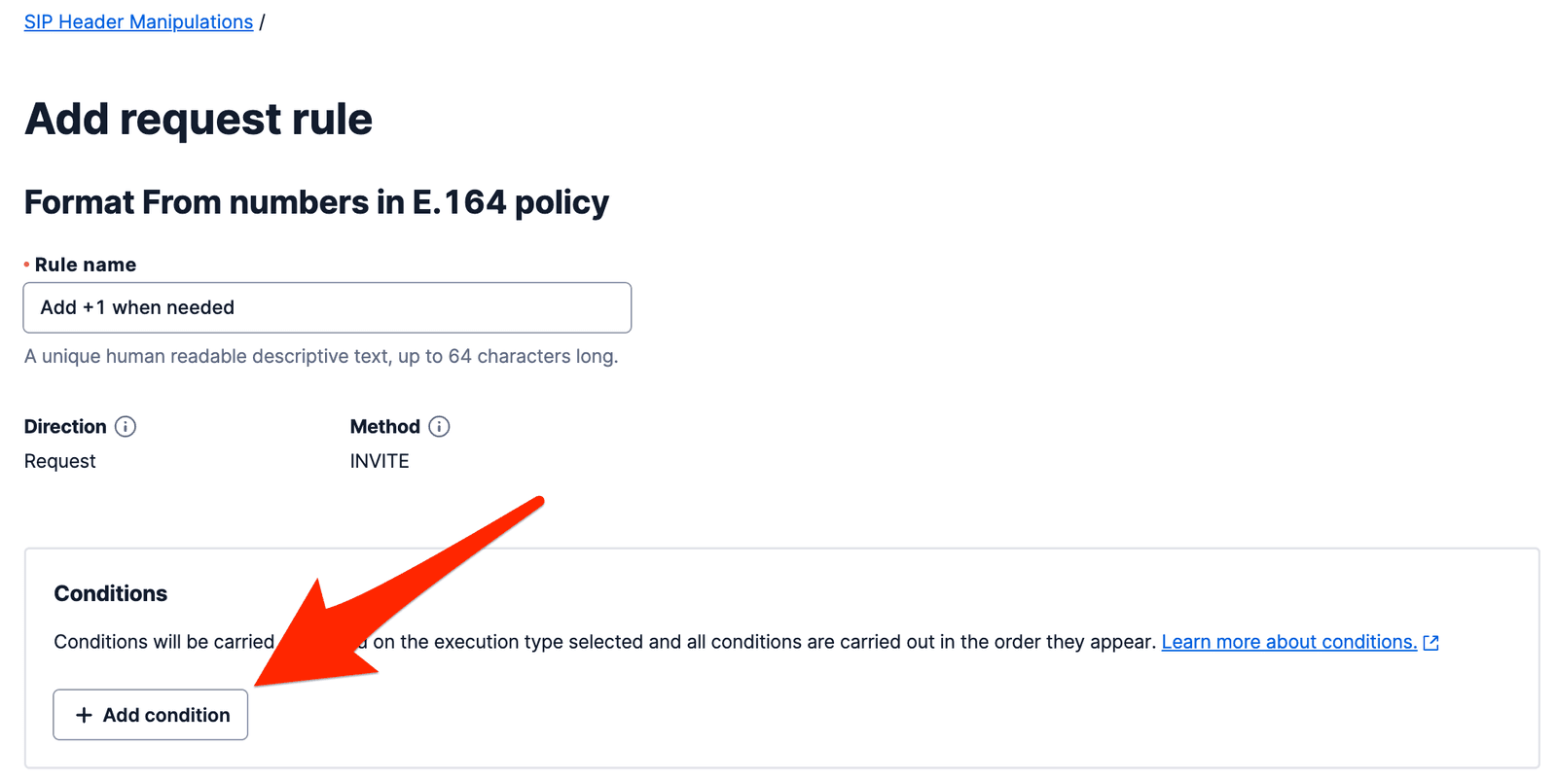Click the plus icon inside Add condition
The height and width of the screenshot is (781, 1557).
point(84,714)
